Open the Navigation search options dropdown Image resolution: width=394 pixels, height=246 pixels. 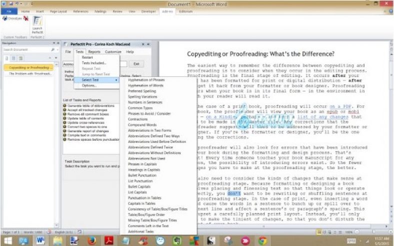57,50
